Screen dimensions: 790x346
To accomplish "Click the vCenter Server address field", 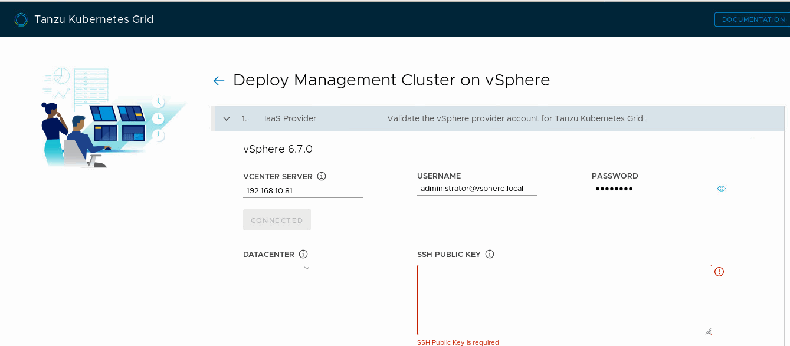I will pos(303,191).
